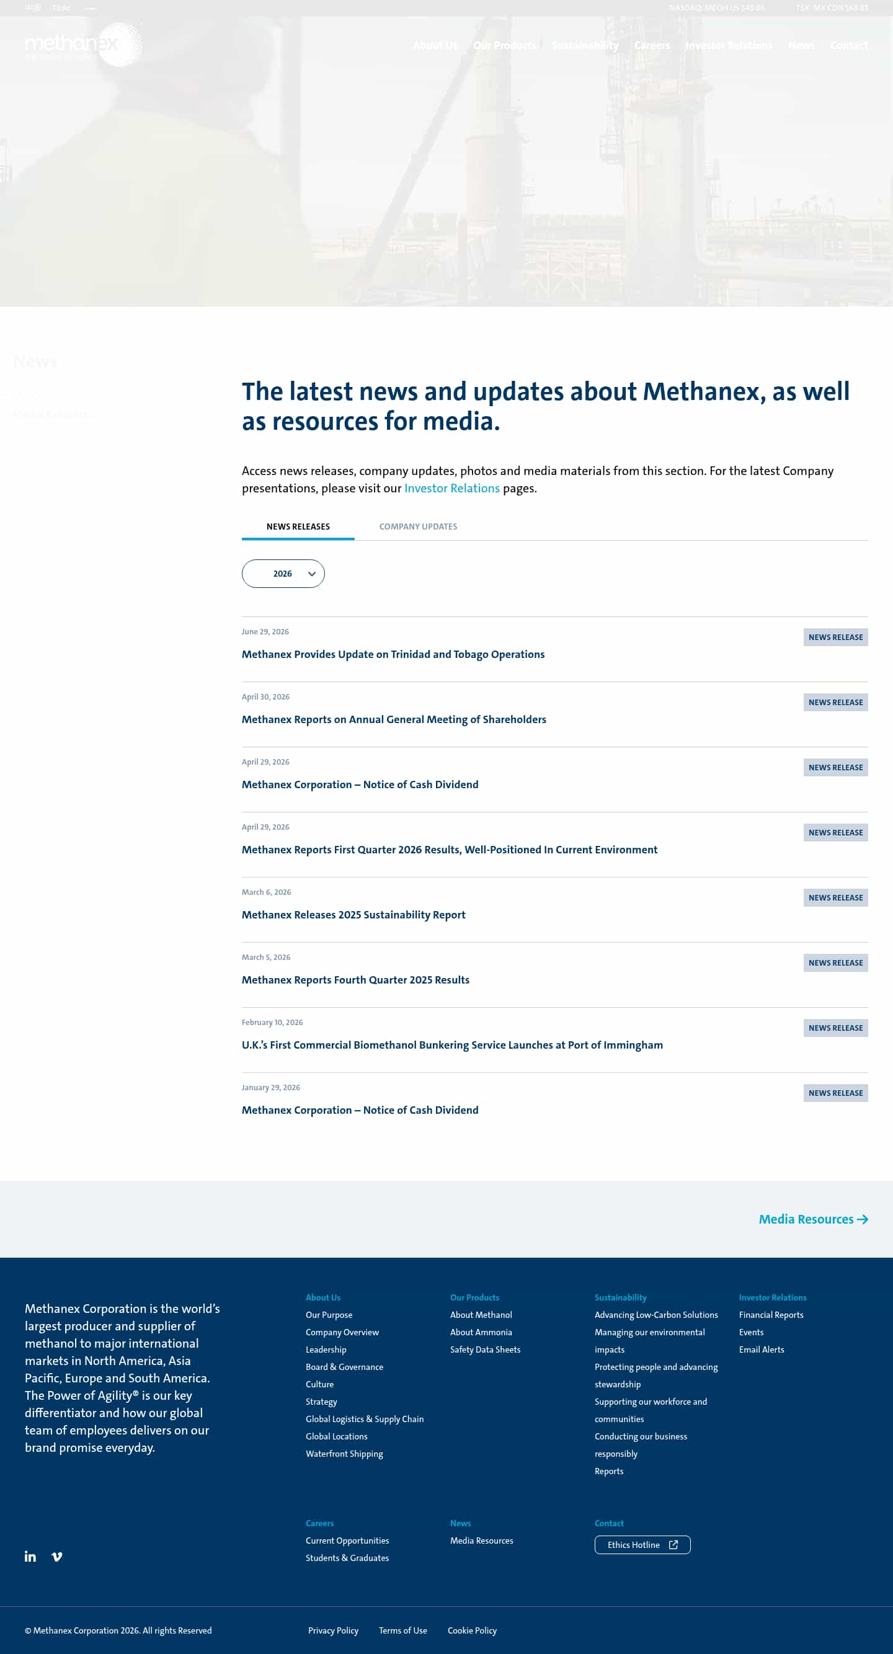Open Company Overview in the footer

tap(342, 1332)
